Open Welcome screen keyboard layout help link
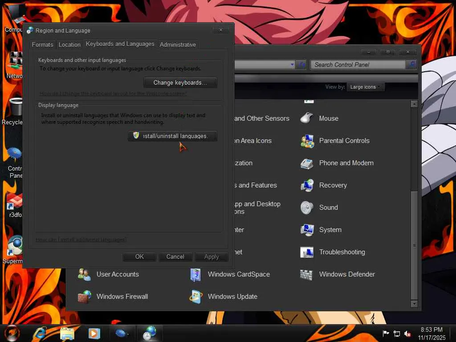The width and height of the screenshot is (456, 342). [113, 94]
